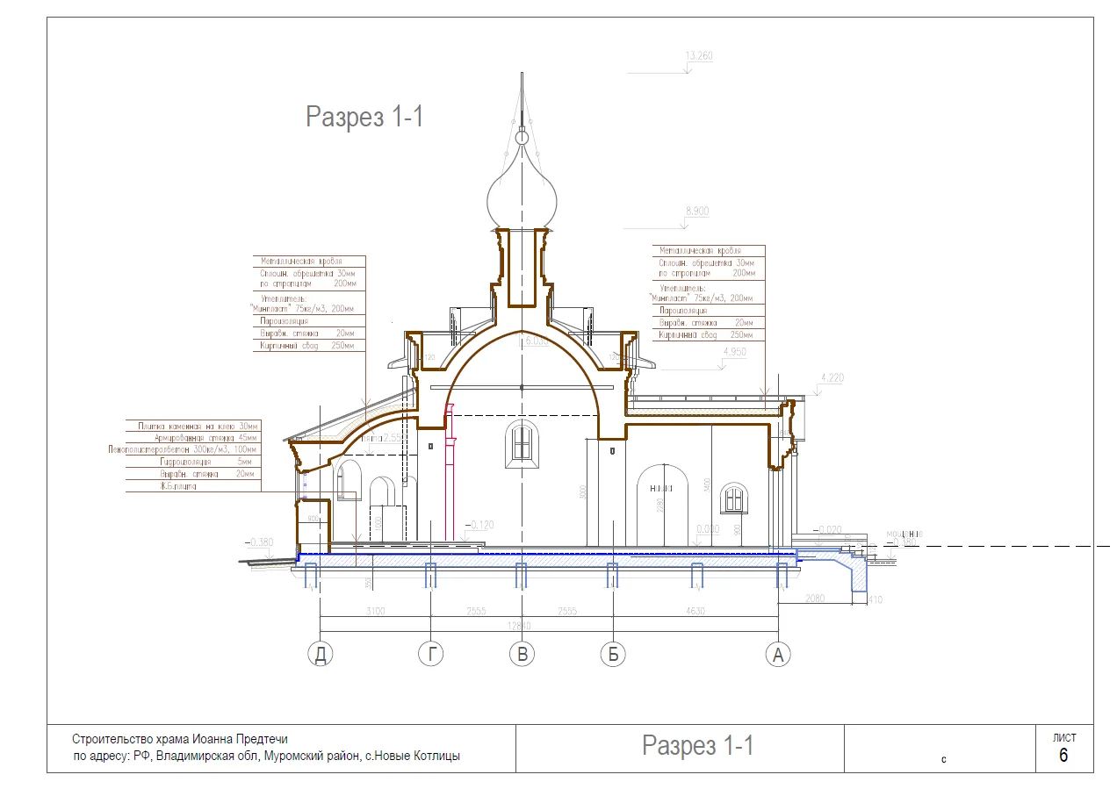Click the axis bubble labeled Д

(x=321, y=654)
